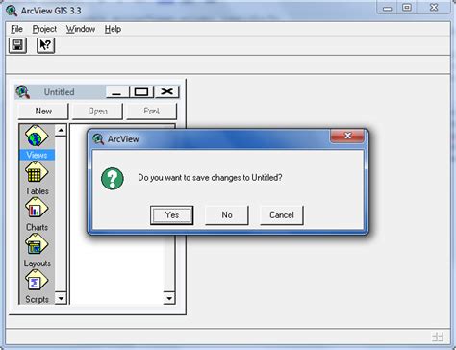Select the Views icon in project window
456x350 pixels.
point(37,136)
